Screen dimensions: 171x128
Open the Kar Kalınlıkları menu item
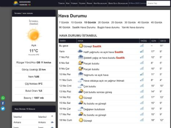[x=100, y=3]
